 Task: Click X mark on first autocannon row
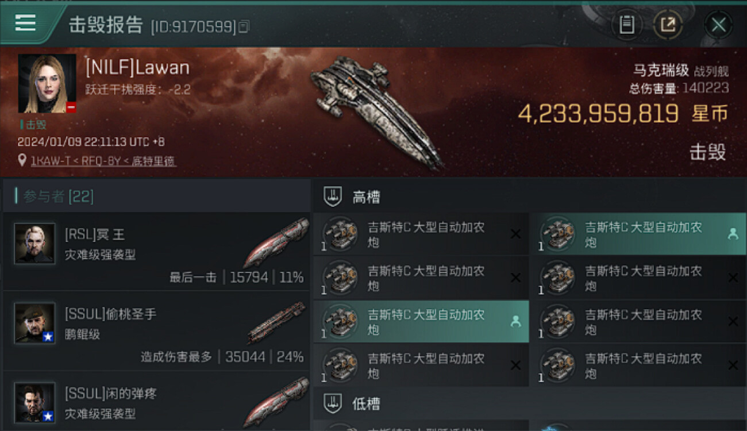point(515,234)
